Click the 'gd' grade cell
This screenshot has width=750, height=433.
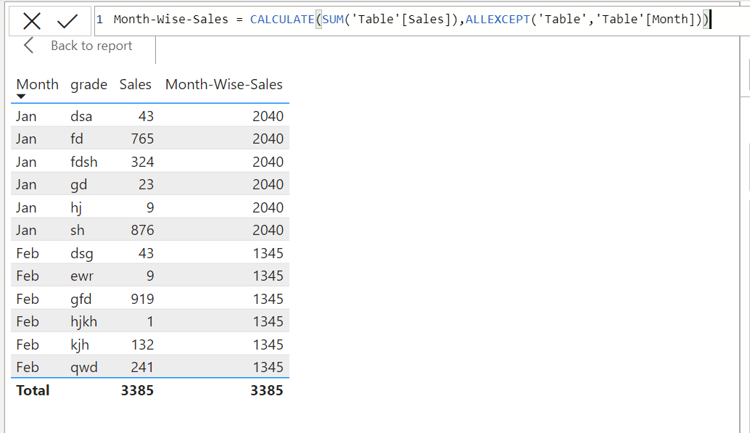coord(78,185)
